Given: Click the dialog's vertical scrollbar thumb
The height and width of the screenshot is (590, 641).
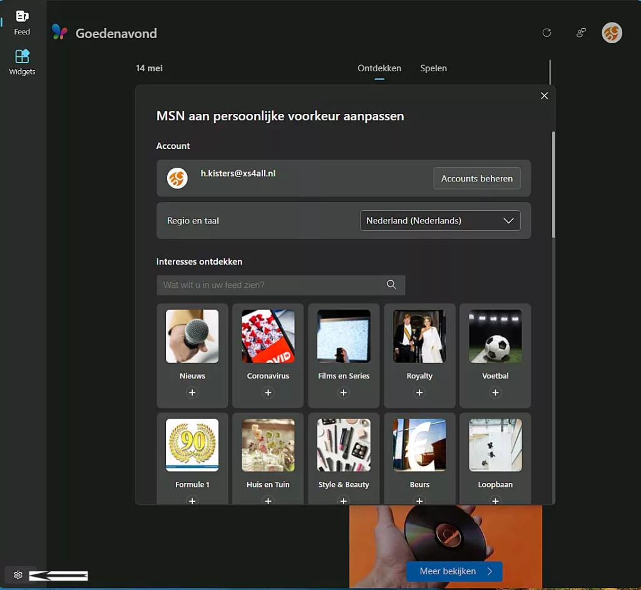Looking at the screenshot, I should 553,185.
